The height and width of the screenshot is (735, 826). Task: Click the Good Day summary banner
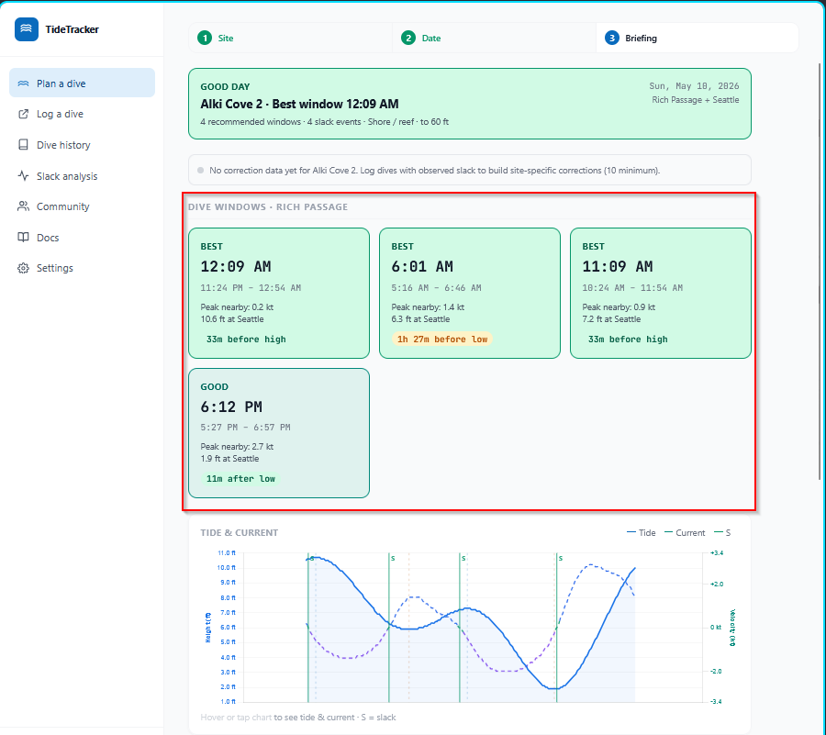470,104
